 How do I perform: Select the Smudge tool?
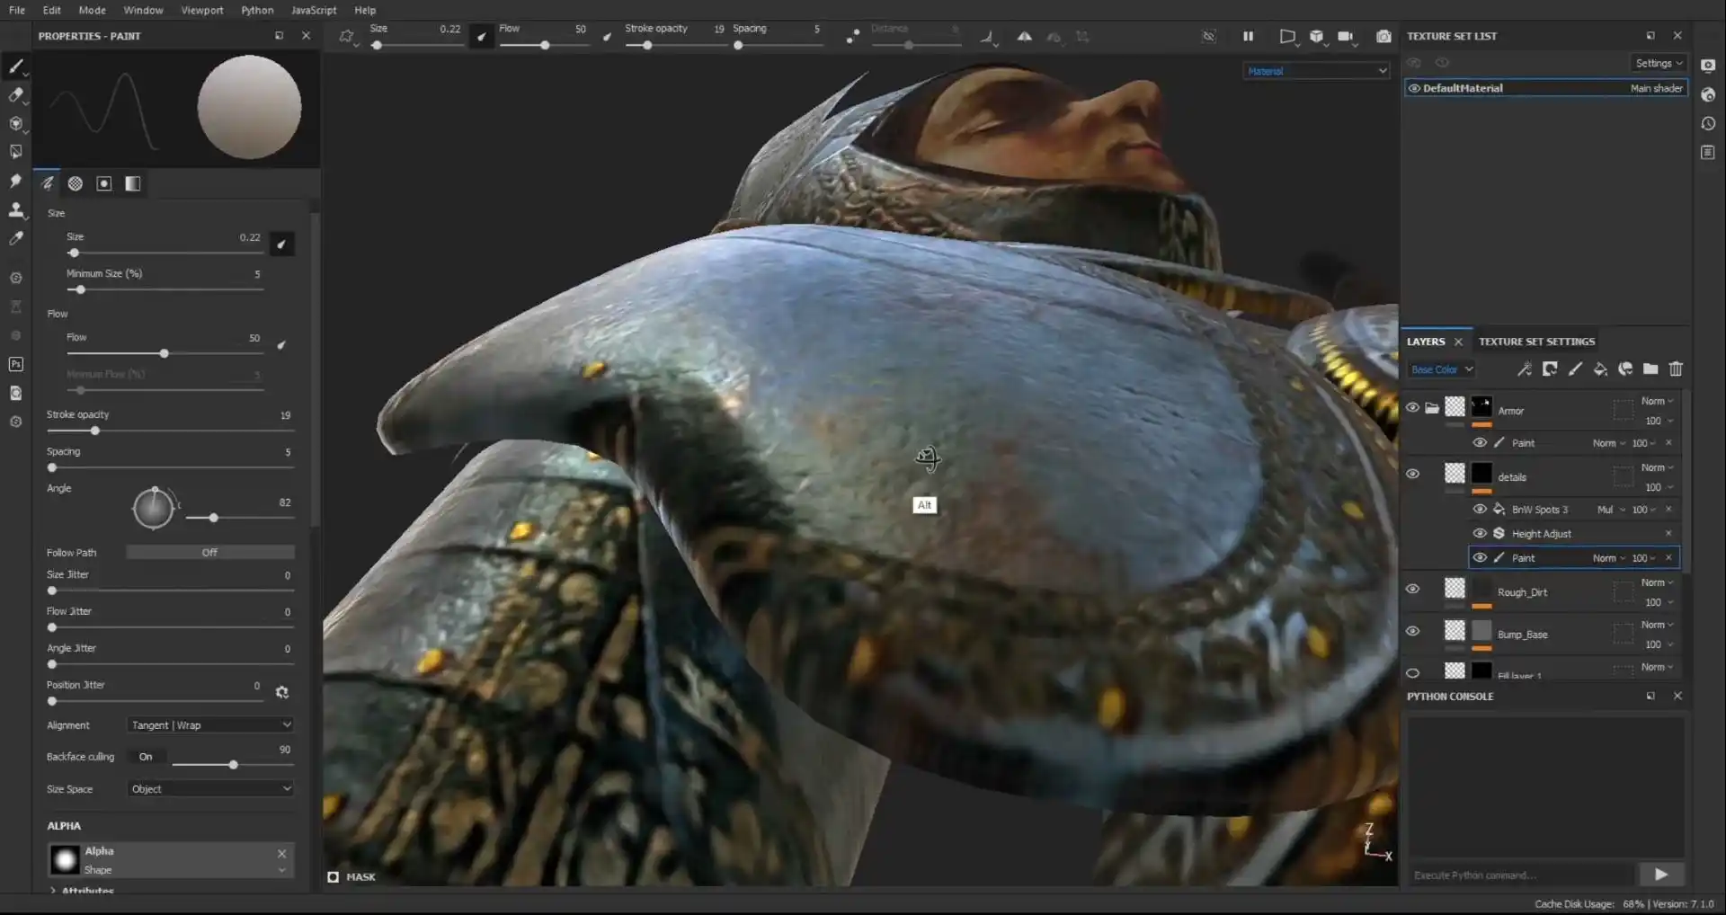pyautogui.click(x=15, y=181)
